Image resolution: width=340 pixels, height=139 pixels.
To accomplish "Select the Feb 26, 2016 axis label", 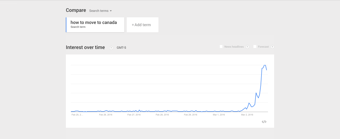I will 106,115.
